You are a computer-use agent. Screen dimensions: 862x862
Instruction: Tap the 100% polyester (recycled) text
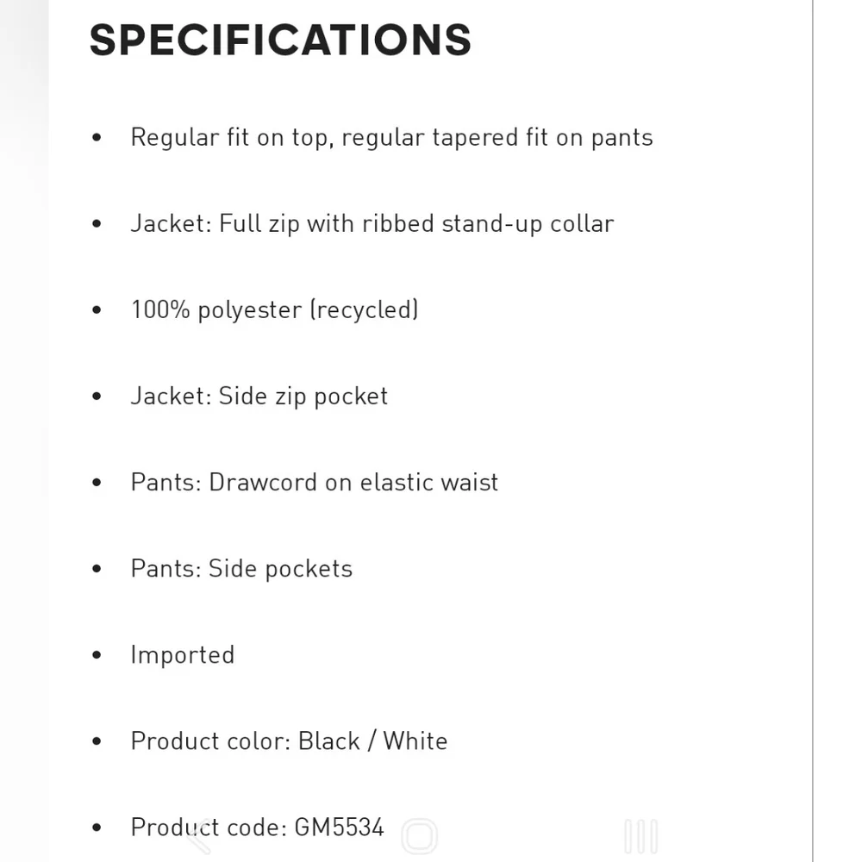274,310
